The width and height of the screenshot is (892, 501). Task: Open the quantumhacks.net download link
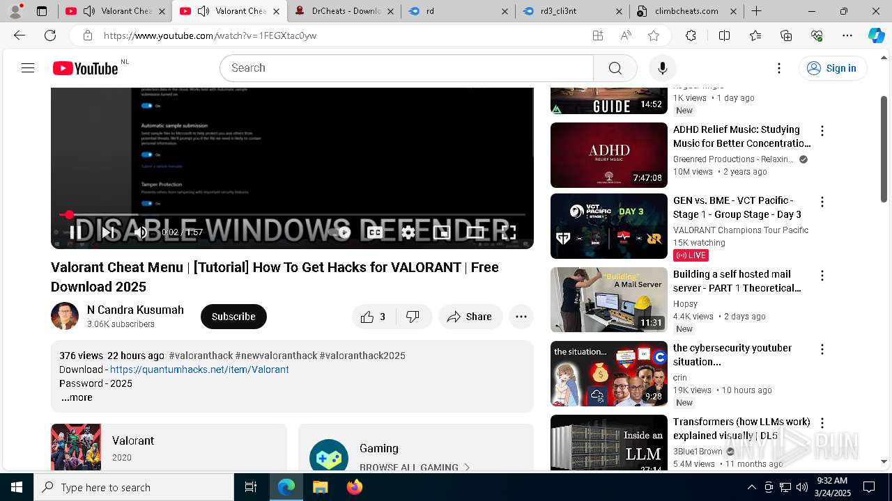tap(199, 369)
